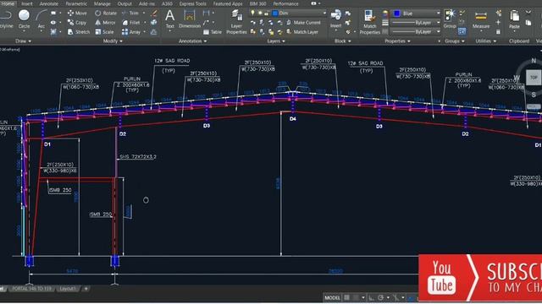Activate the Array tool
This screenshot has height=304, width=542.
[131, 32]
